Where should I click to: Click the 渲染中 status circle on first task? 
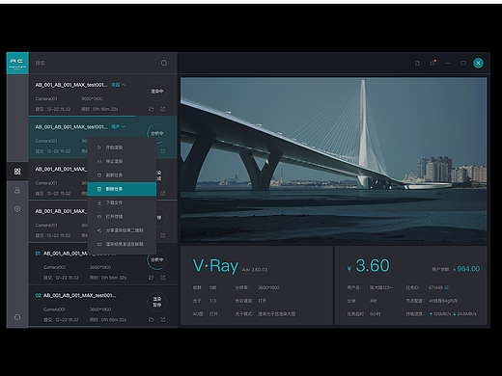pos(157,92)
